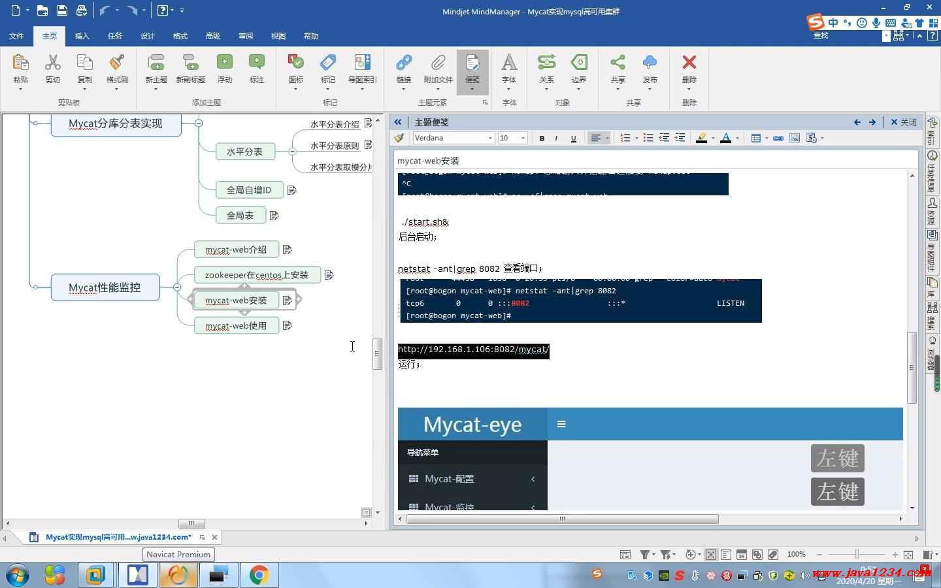Screen dimensions: 941x588
Task: Collapse the Mycat性能监控 branch
Action: point(177,287)
